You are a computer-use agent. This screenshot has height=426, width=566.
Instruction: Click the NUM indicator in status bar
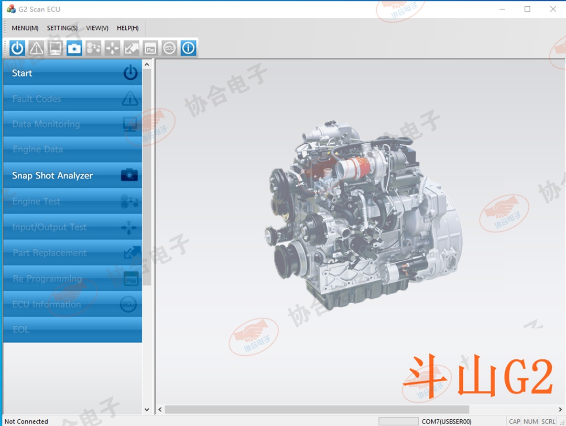click(x=530, y=421)
